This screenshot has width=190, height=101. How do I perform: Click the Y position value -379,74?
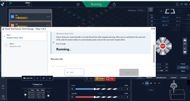point(165,21)
